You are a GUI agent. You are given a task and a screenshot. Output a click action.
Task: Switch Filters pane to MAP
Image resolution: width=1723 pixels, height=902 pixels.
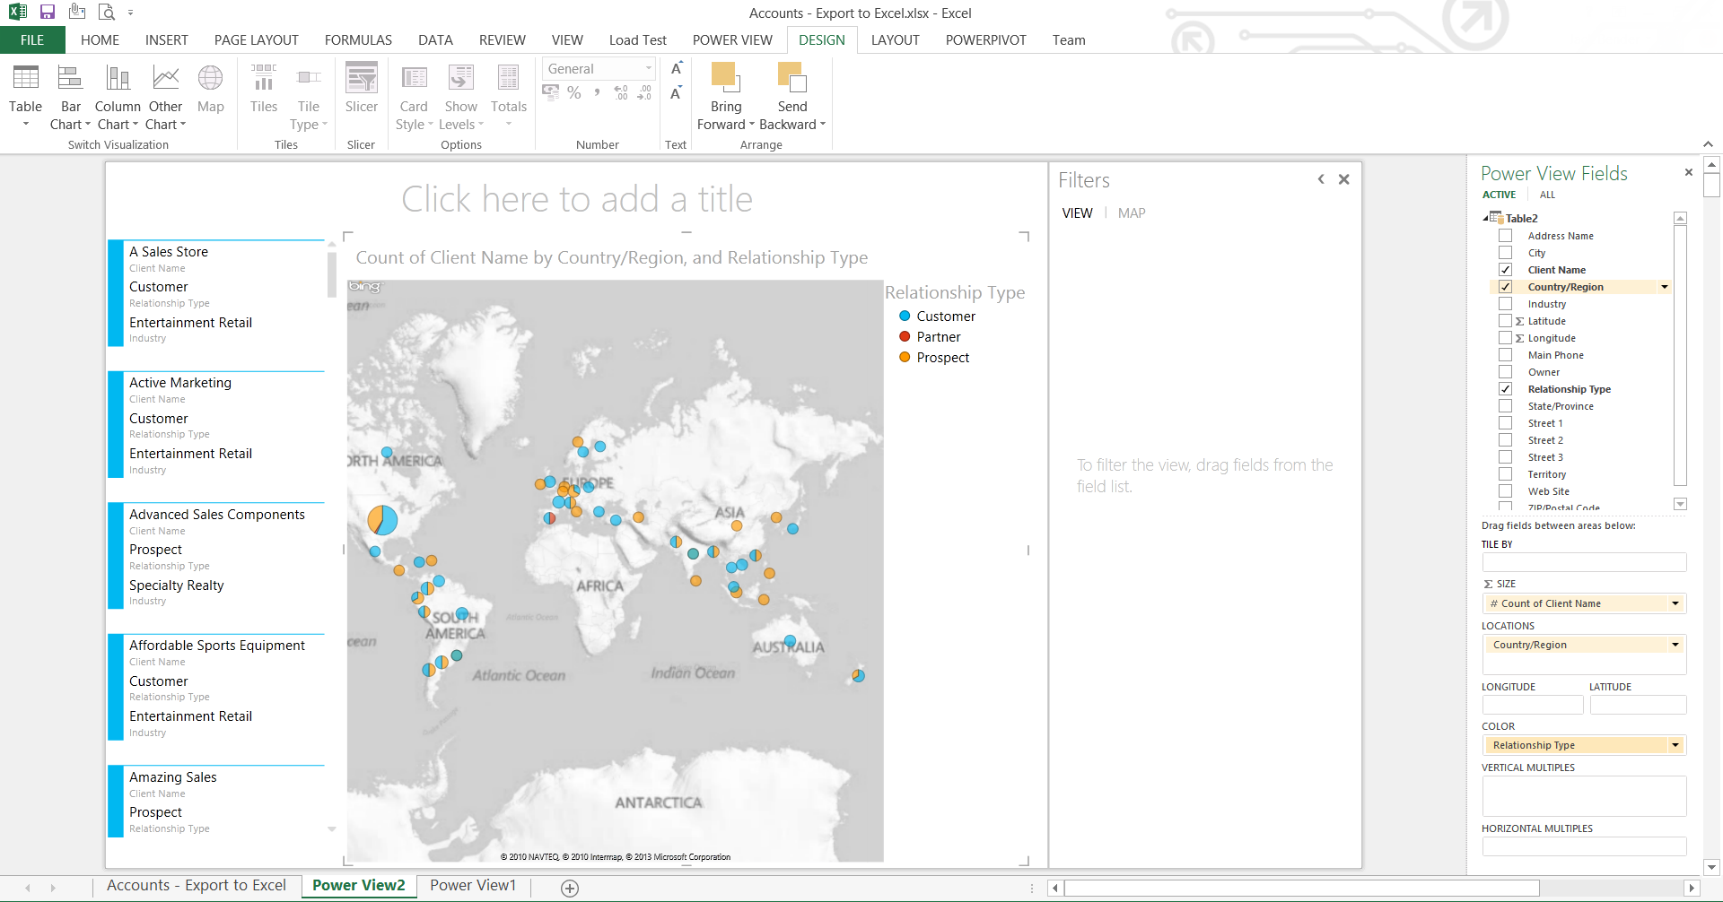click(1131, 213)
